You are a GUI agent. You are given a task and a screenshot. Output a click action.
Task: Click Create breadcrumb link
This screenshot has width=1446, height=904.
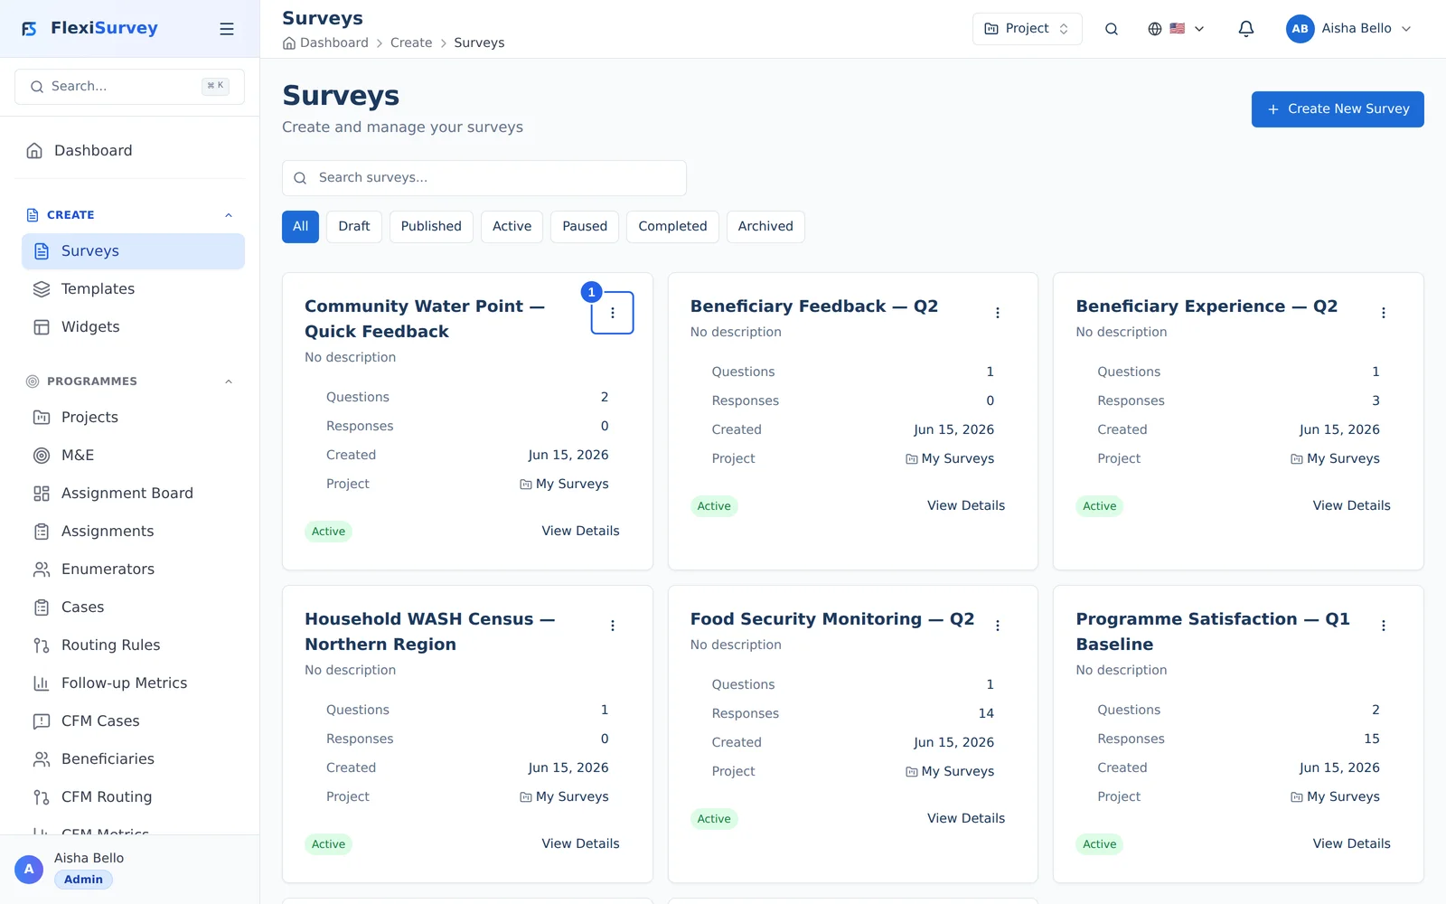[411, 43]
